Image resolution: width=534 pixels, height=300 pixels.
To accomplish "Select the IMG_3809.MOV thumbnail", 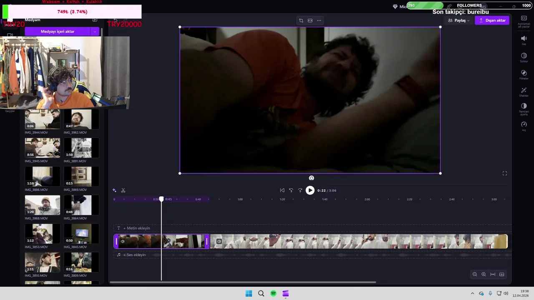I will [81, 262].
